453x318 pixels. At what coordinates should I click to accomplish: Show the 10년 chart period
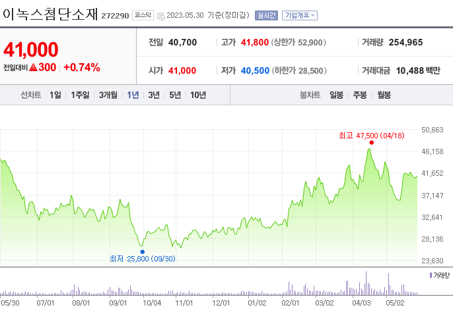pos(198,95)
